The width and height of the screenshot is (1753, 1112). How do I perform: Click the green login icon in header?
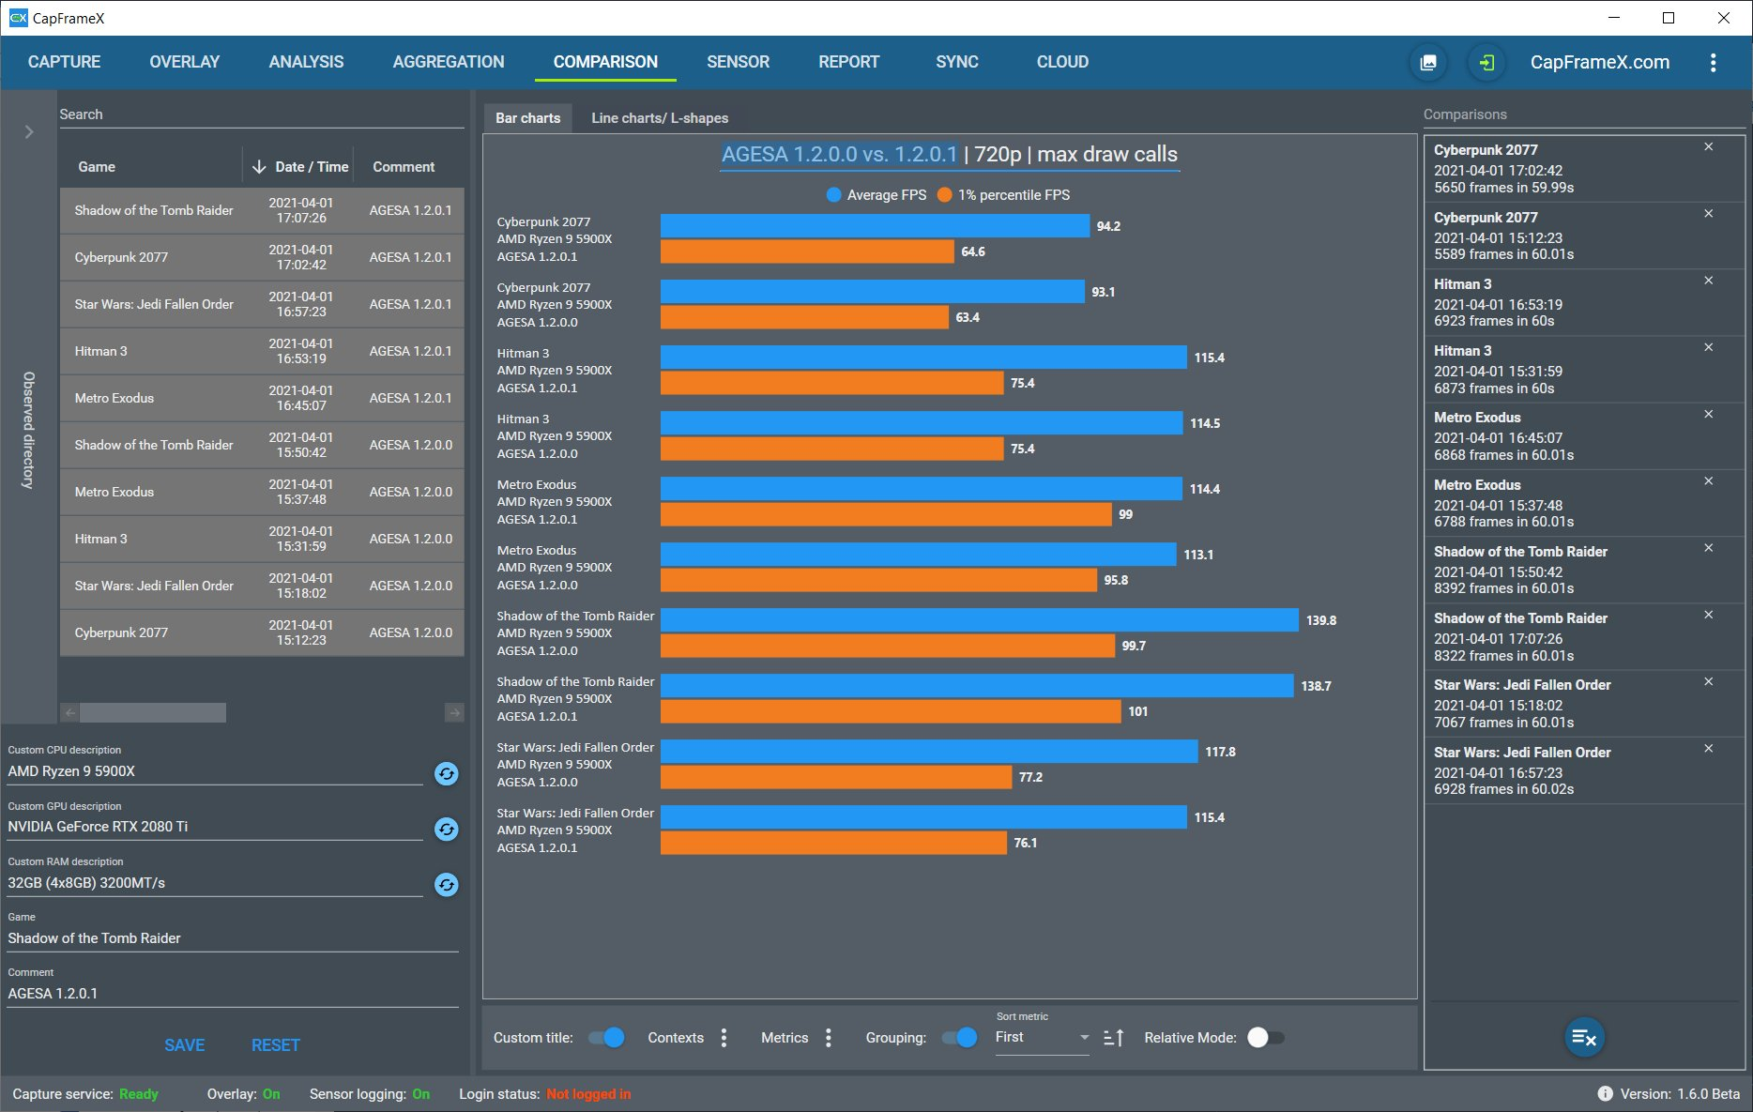(x=1486, y=62)
